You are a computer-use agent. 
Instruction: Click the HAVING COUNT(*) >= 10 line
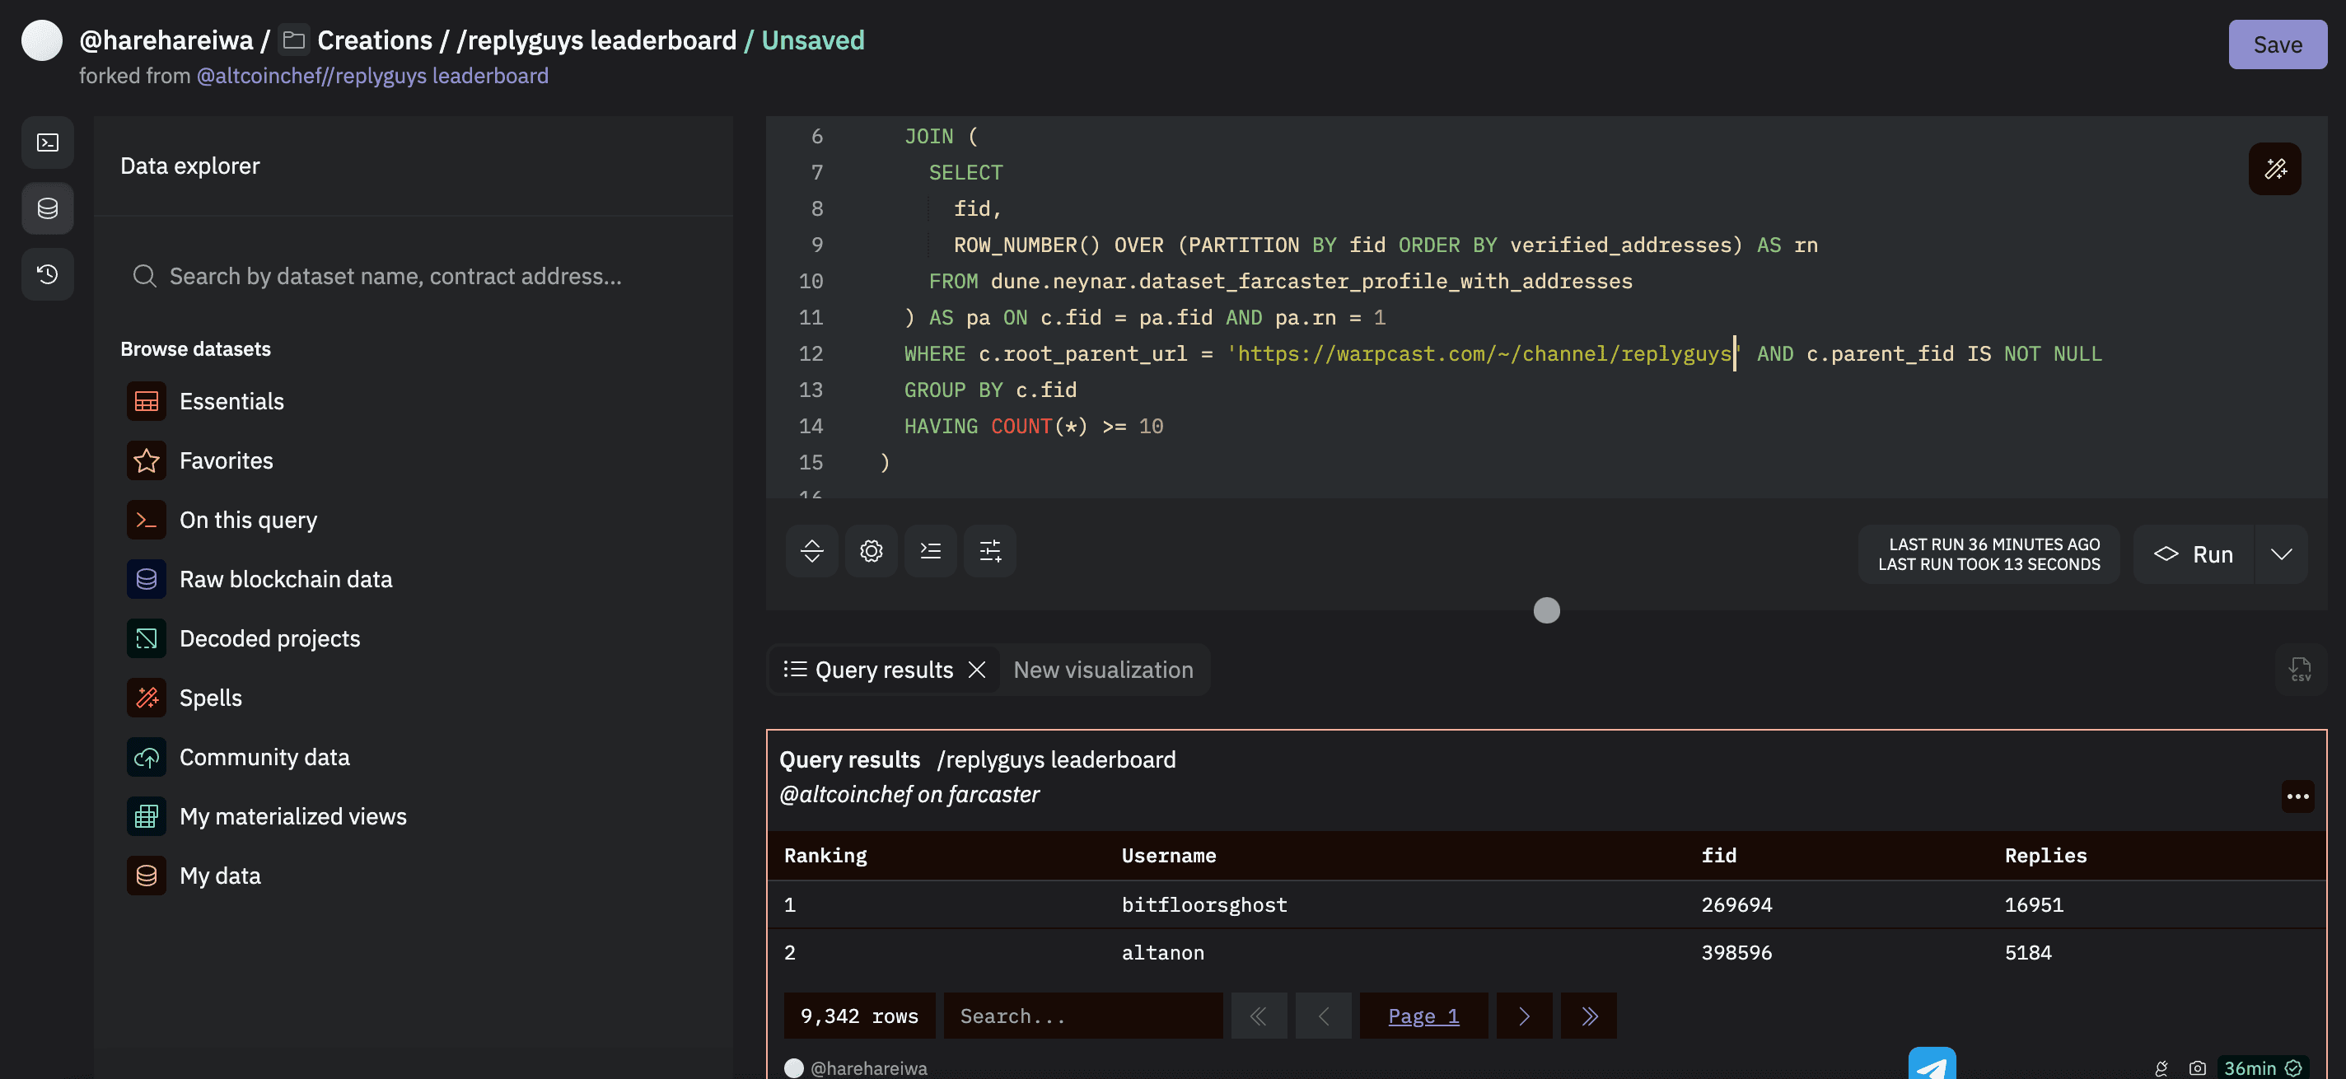(1033, 426)
